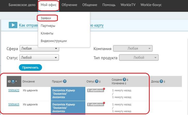The image size is (188, 120).
Task: Click the В обработке status of request 5501622
Action: tap(95, 90)
